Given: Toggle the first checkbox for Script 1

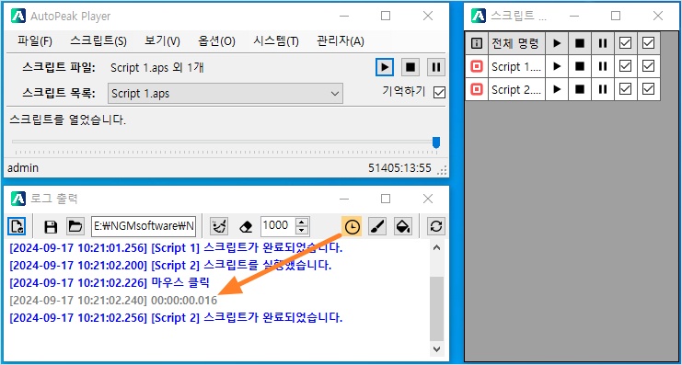Looking at the screenshot, I should [626, 66].
